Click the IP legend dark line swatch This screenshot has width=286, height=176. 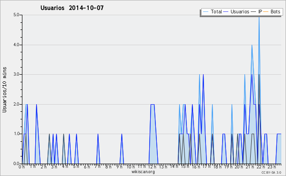click(254, 12)
